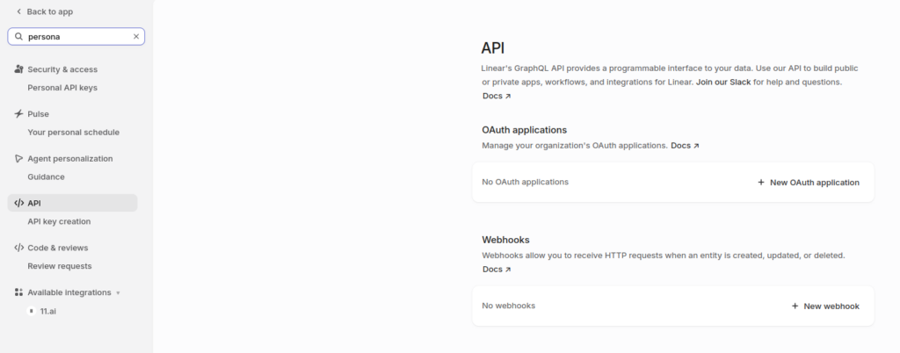
Task: Click the plus icon for New webhook
Action: click(x=795, y=306)
